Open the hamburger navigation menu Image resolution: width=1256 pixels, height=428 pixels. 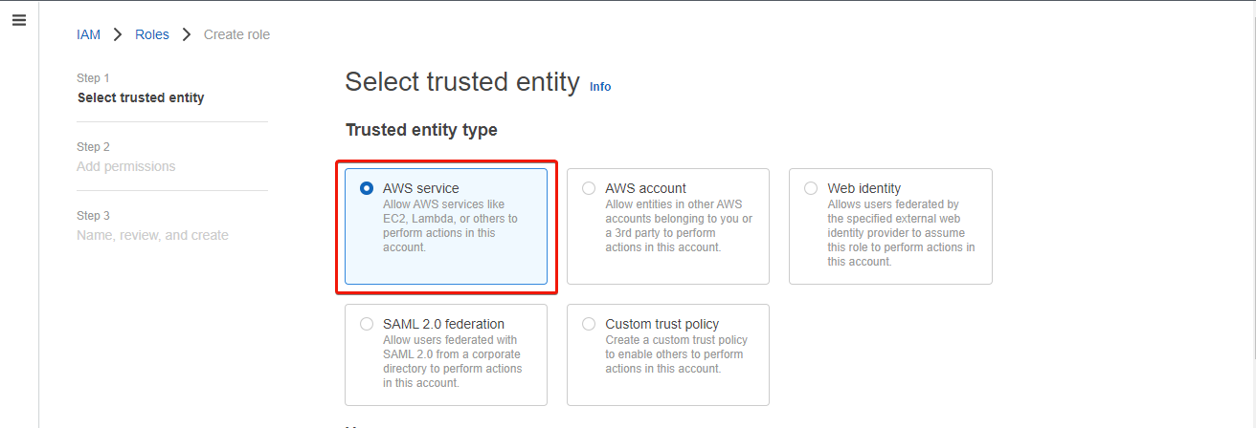pos(19,20)
